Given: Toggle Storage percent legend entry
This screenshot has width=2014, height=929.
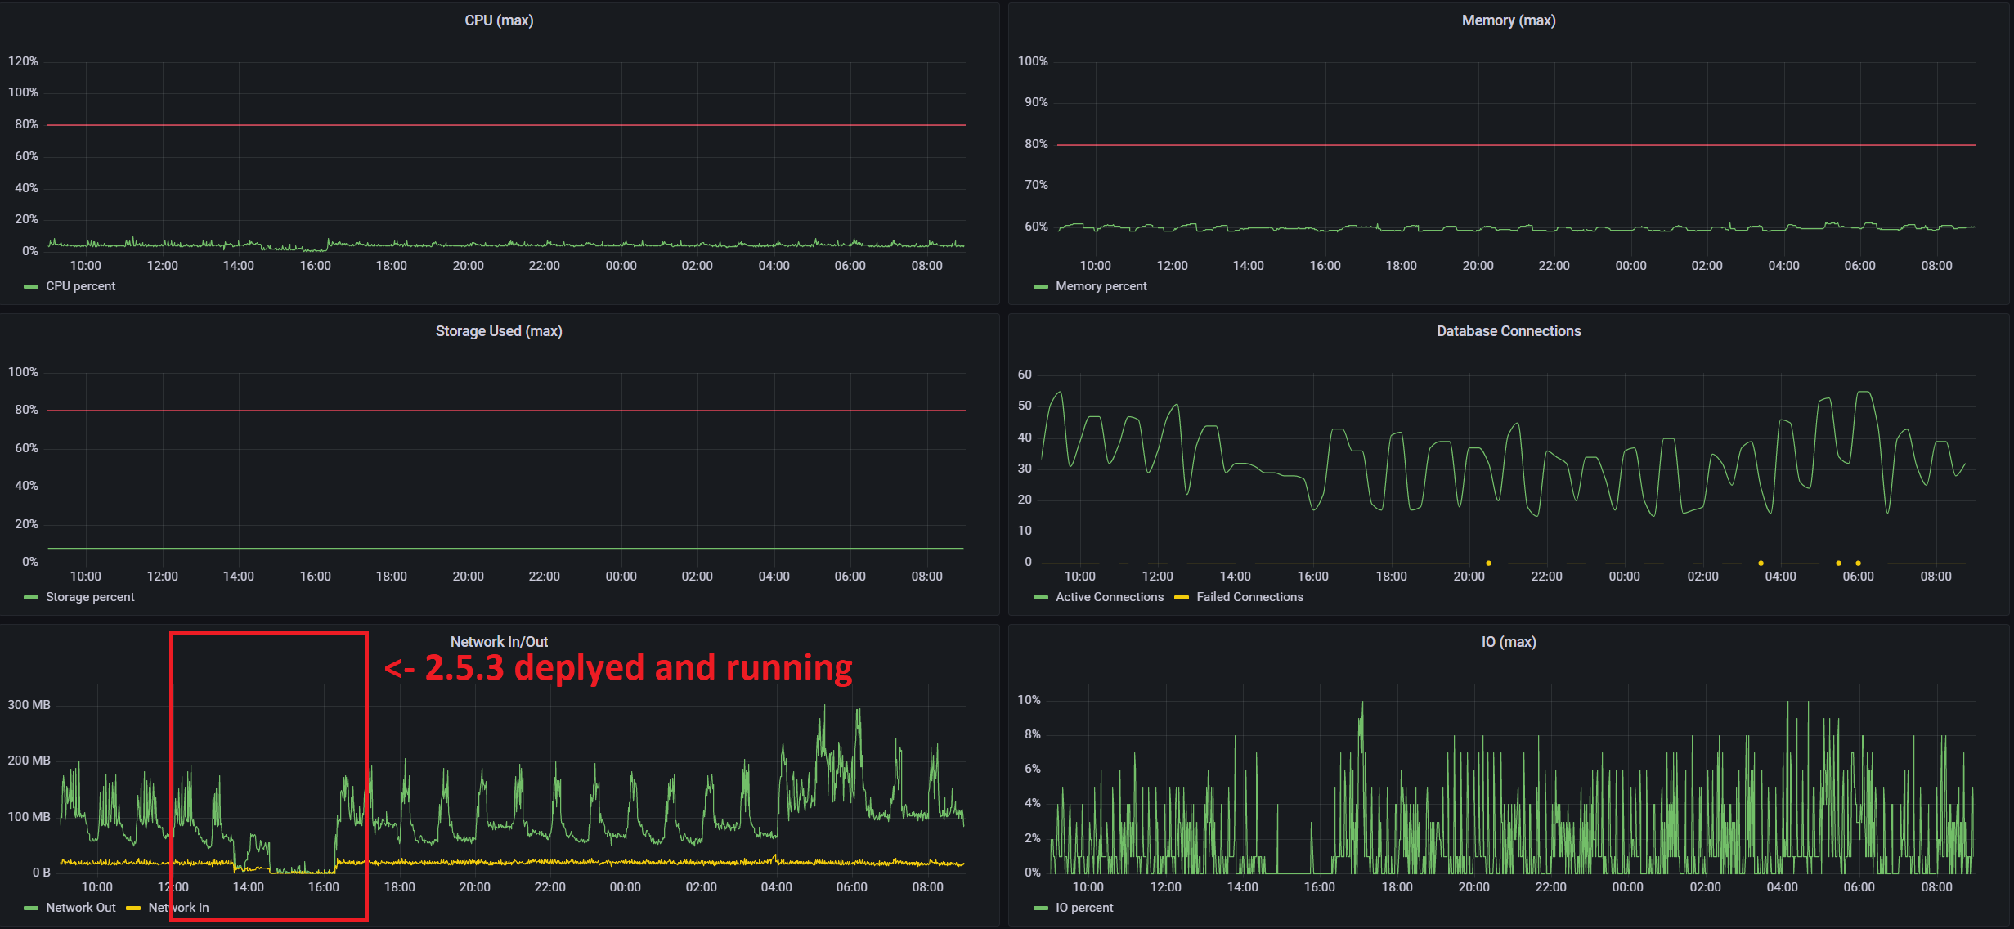Looking at the screenshot, I should 88,597.
